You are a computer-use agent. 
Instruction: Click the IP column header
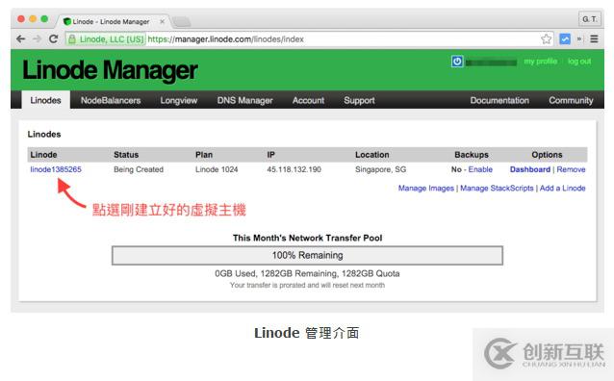pyautogui.click(x=271, y=155)
